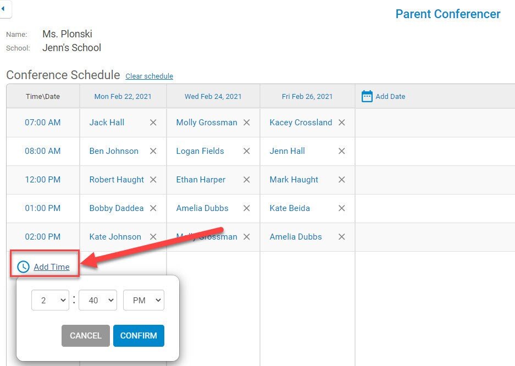
Task: Open the minutes dropdown showing 40
Action: pos(98,301)
